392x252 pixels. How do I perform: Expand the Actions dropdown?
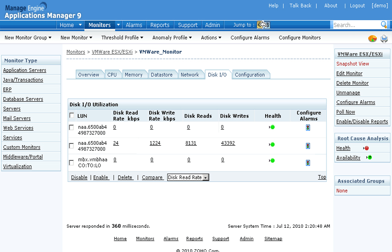211,38
